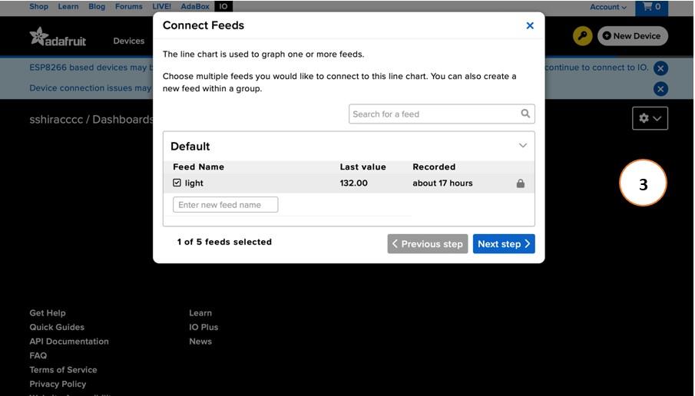Return to the Previous step
This screenshot has width=695, height=396.
[427, 243]
